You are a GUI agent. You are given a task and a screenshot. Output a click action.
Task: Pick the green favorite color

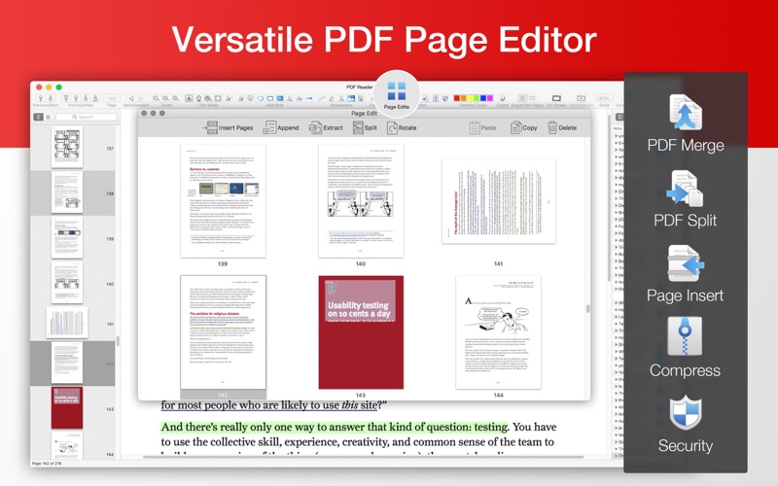click(x=477, y=98)
